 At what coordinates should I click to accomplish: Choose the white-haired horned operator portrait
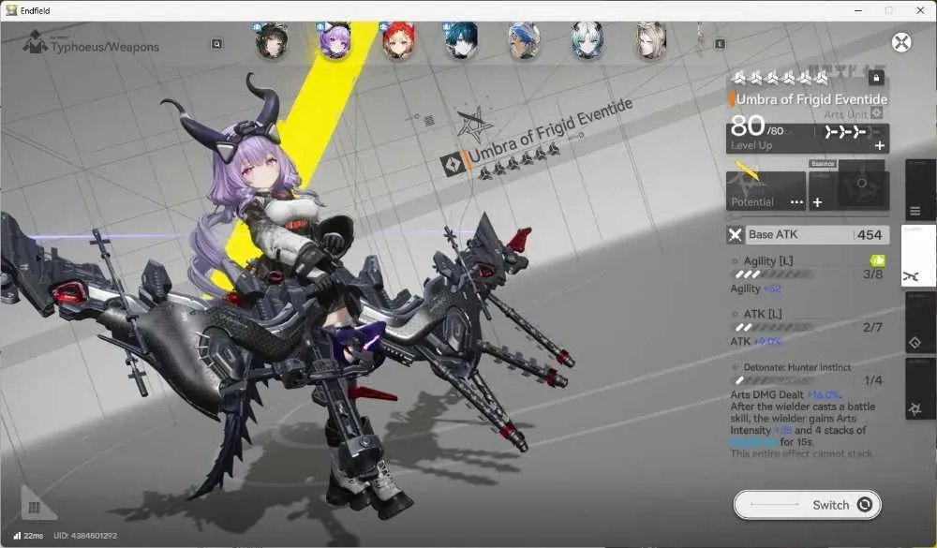click(587, 40)
